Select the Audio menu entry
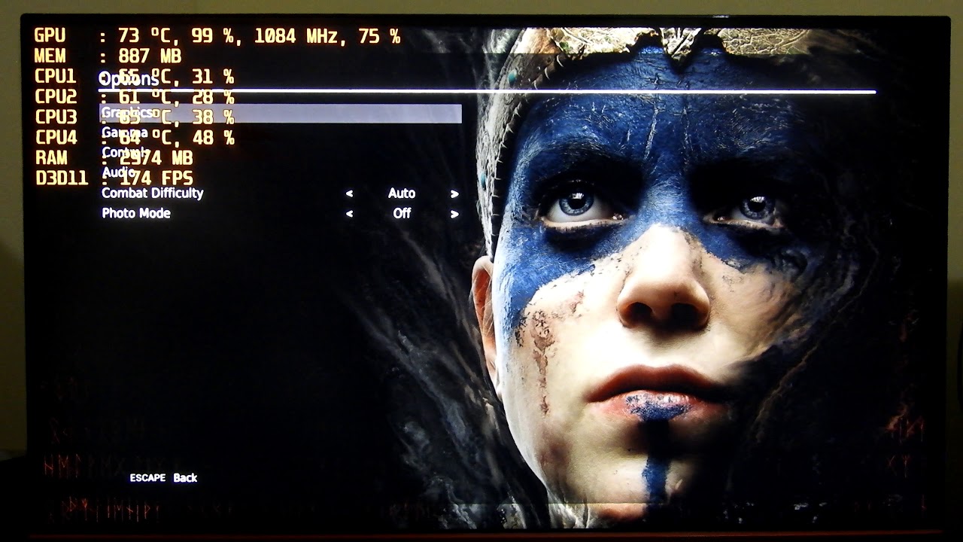This screenshot has height=542, width=963. click(x=118, y=172)
